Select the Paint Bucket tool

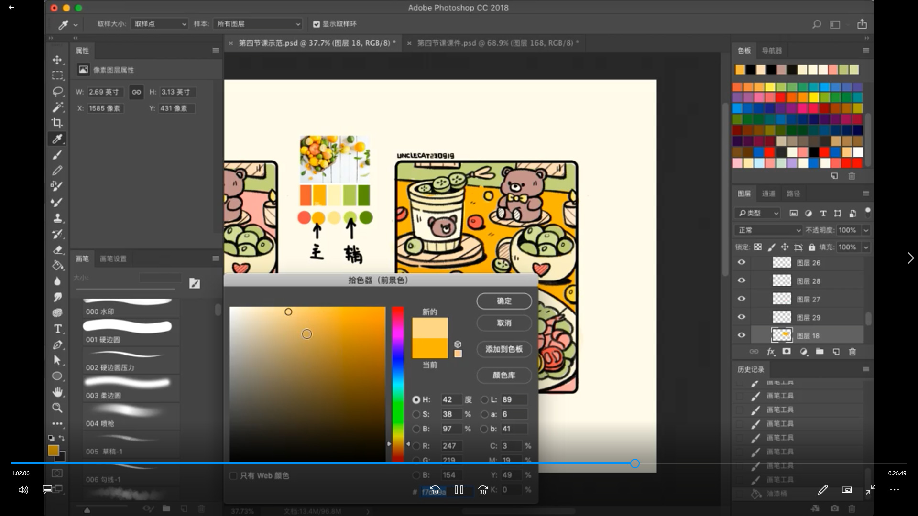point(57,266)
